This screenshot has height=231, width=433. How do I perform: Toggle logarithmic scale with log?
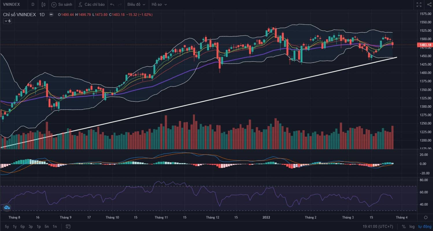[x=412, y=226]
